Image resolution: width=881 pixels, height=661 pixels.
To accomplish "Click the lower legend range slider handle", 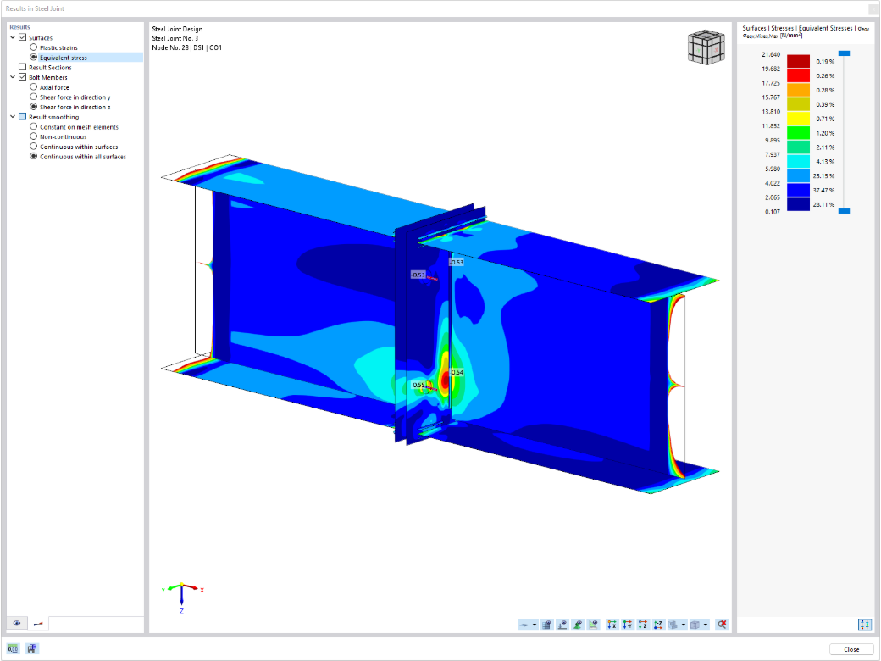I will 844,211.
